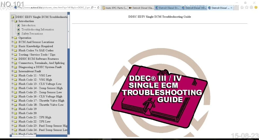Click the Flash Code 20 folder icon
Viewport: 259px width, 140px height.
[16, 113]
